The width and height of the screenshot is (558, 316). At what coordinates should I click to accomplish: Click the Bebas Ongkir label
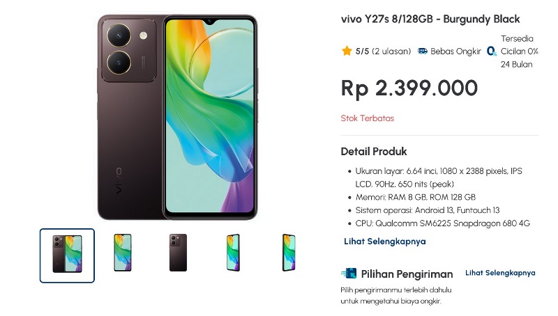point(455,52)
